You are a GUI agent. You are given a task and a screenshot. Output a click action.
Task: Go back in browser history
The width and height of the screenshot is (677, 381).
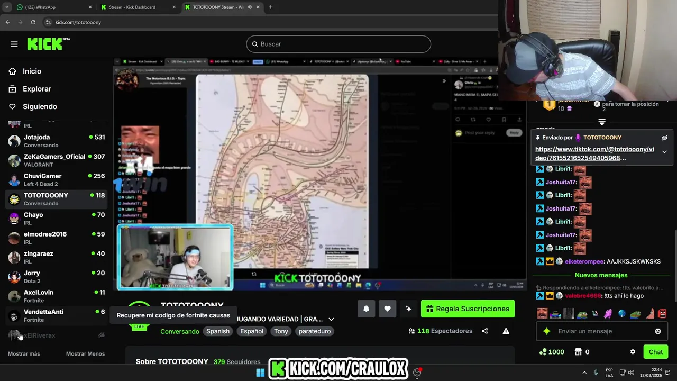pyautogui.click(x=7, y=22)
